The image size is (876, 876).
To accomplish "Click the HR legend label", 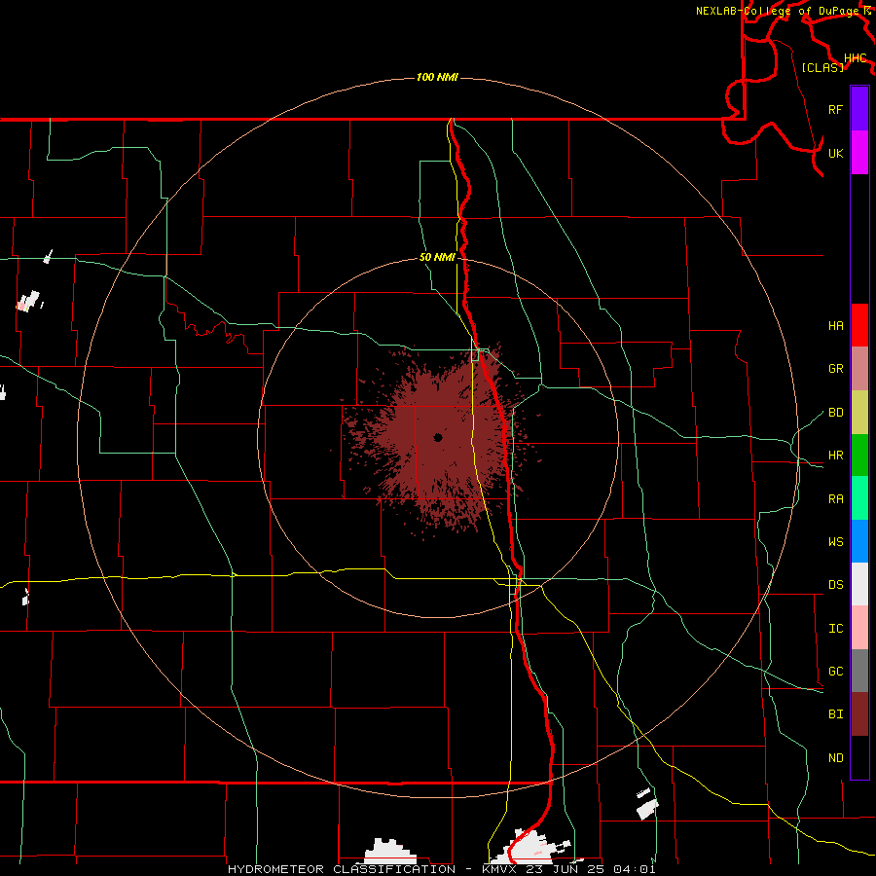I will pyautogui.click(x=835, y=456).
